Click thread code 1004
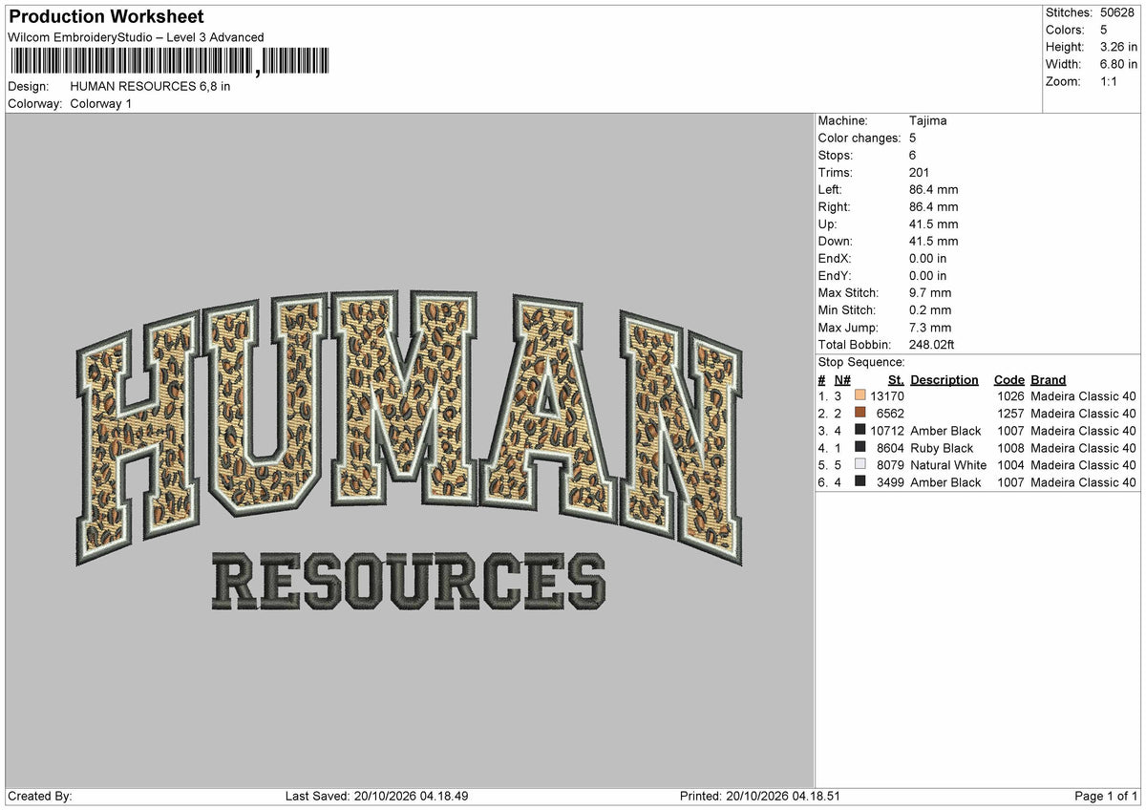 [x=1010, y=465]
